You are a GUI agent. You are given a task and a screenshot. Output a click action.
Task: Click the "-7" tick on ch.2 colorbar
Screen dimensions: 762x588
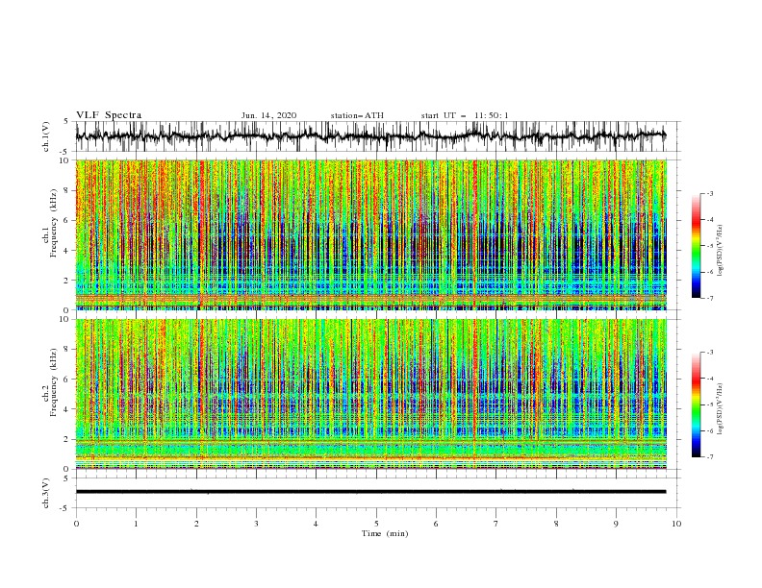click(710, 457)
